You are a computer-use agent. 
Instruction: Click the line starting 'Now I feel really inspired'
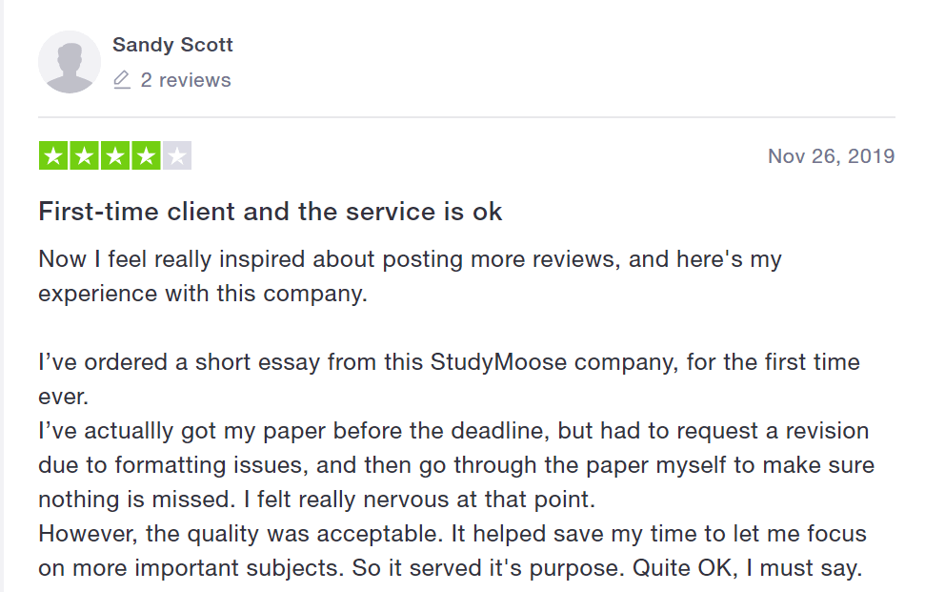tap(410, 259)
